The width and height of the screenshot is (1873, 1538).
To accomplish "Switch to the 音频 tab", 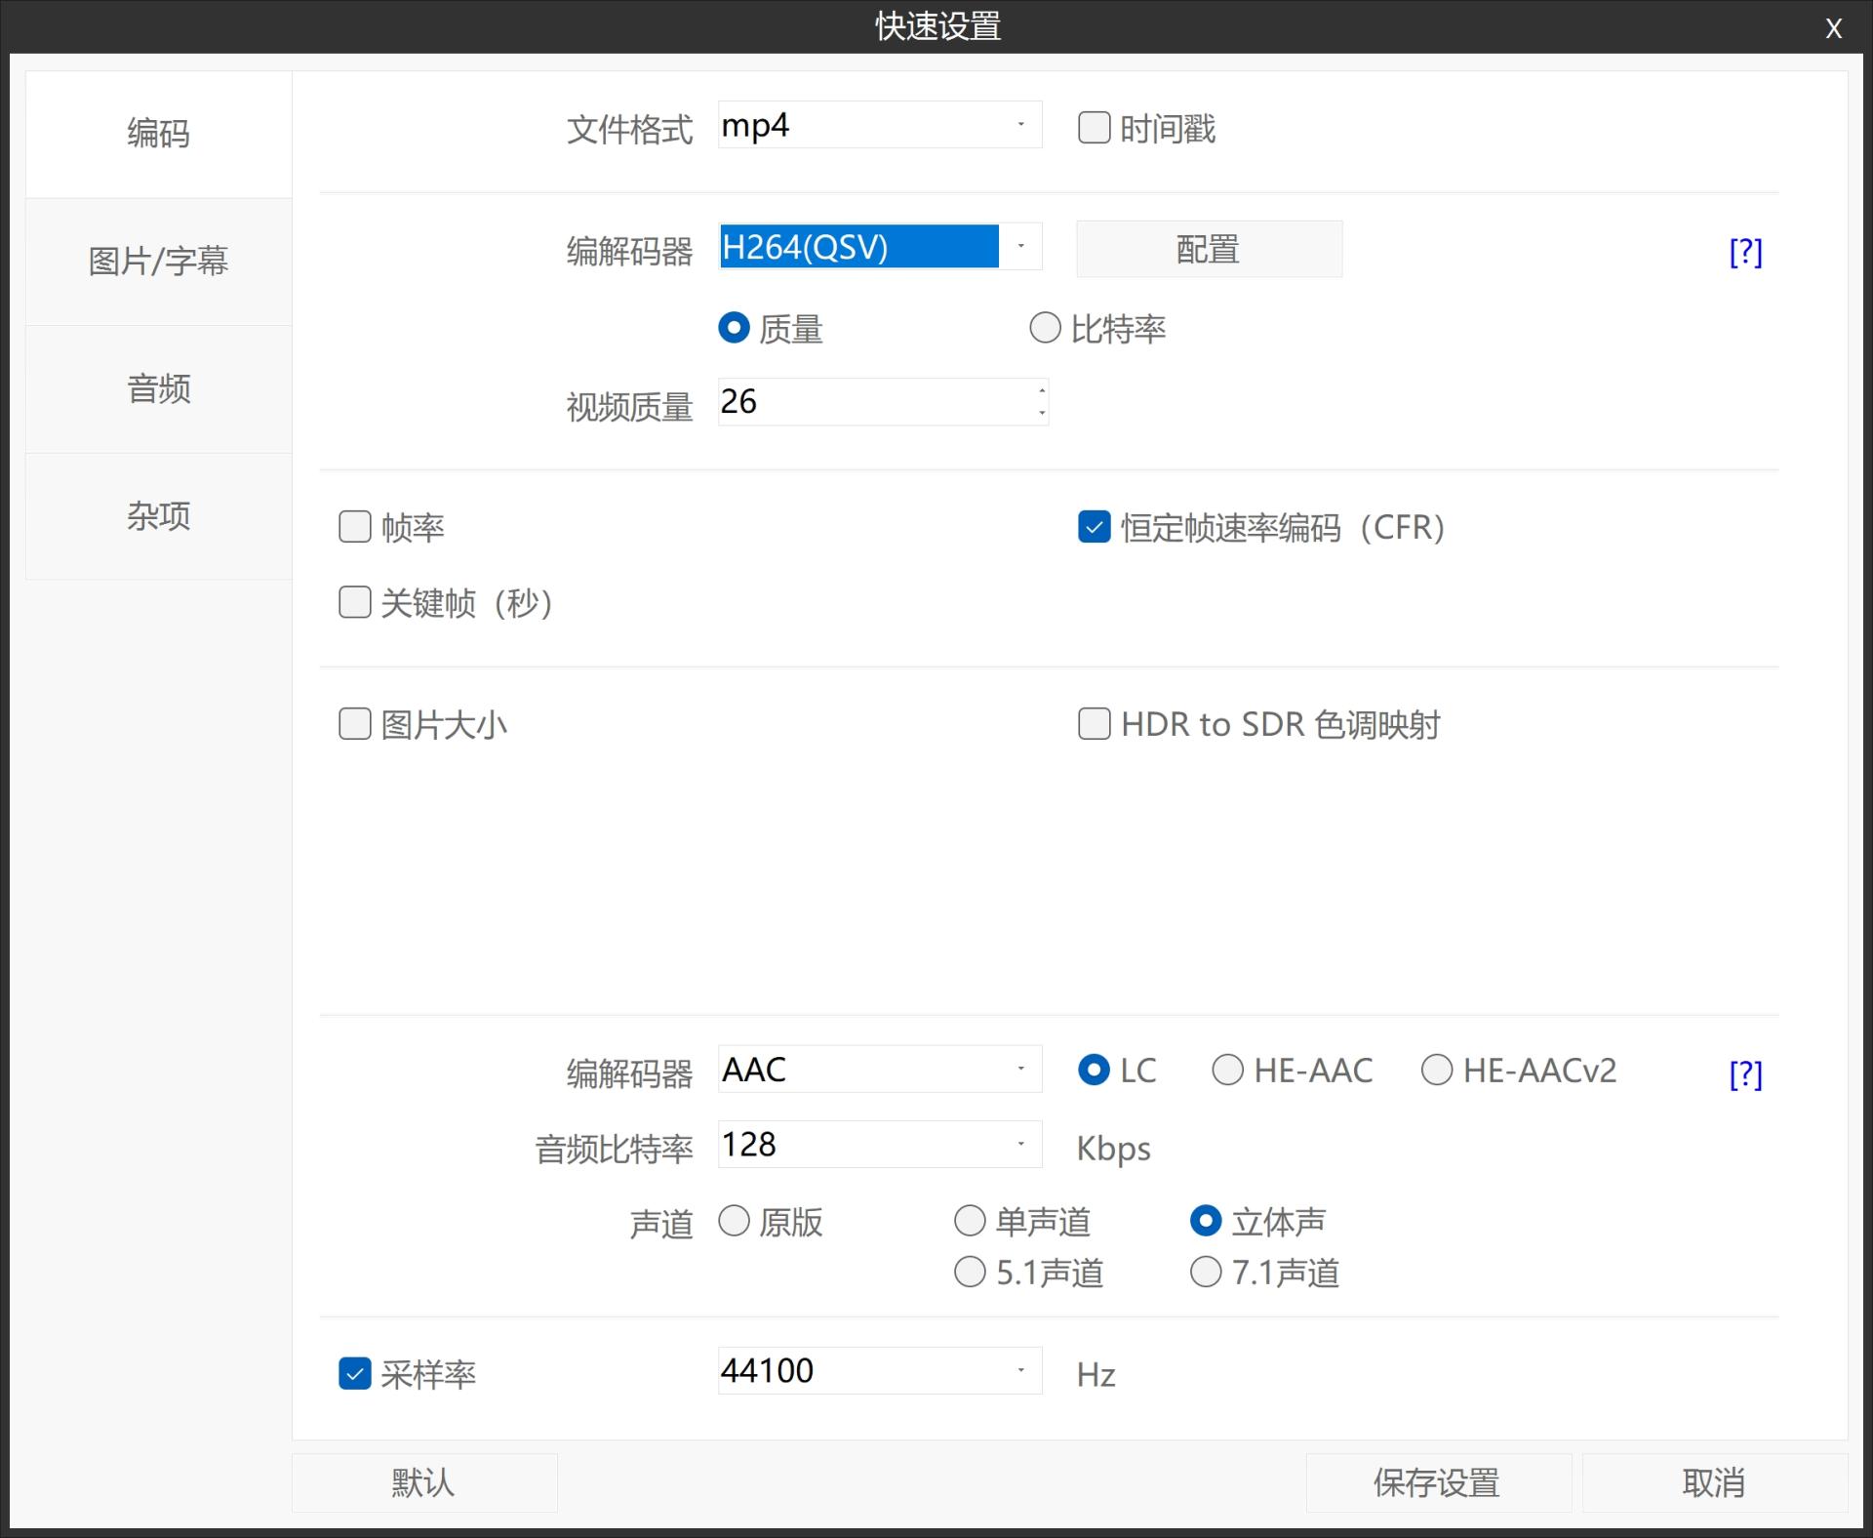I will pos(158,388).
